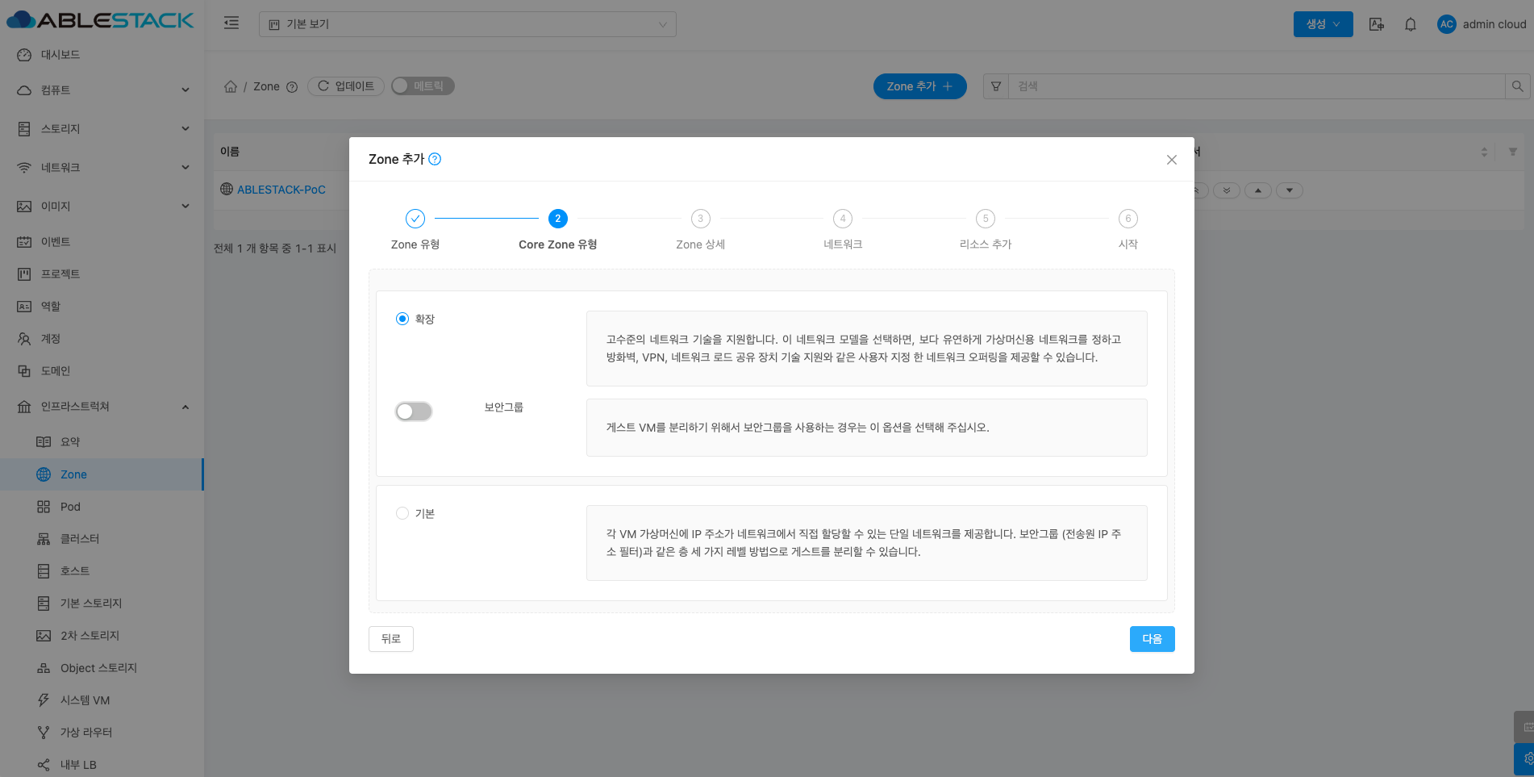Toggle the 보안그룹 switch
1534x777 pixels.
point(414,411)
